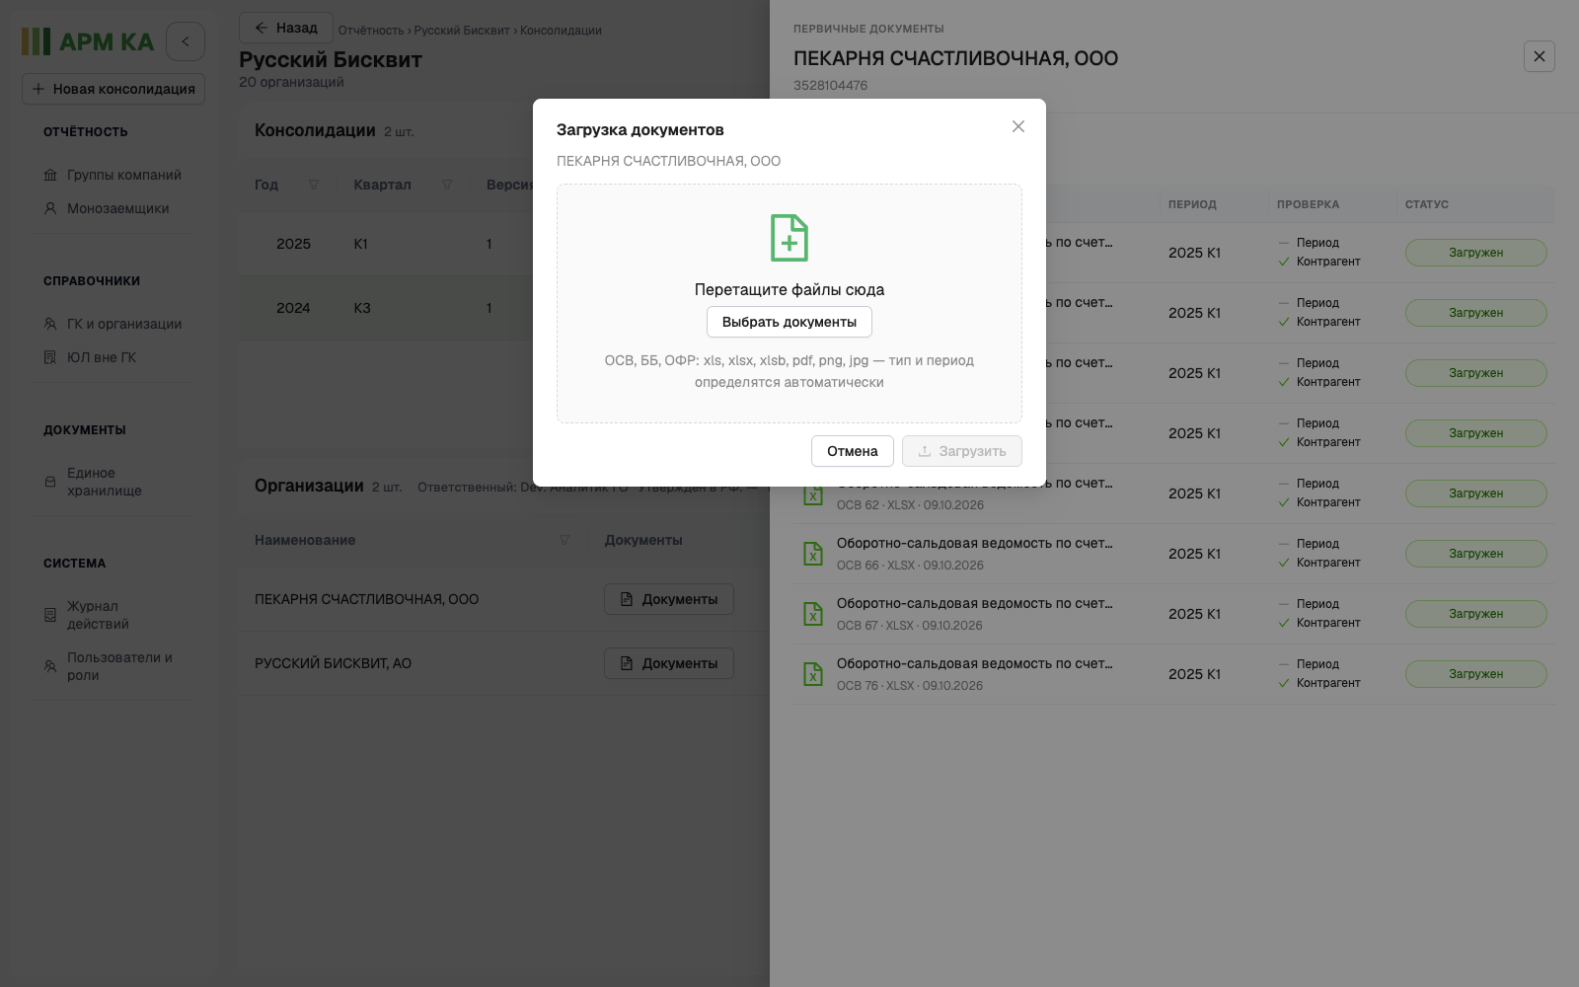Click Загружен status in the ОСВ 66 row
1579x987 pixels.
pyautogui.click(x=1476, y=554)
